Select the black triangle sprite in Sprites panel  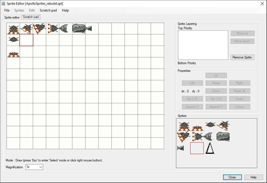click(210, 148)
